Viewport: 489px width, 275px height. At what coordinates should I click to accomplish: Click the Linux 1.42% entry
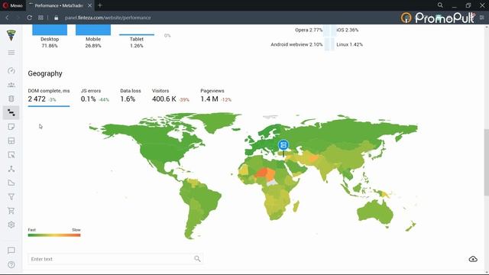[349, 44]
